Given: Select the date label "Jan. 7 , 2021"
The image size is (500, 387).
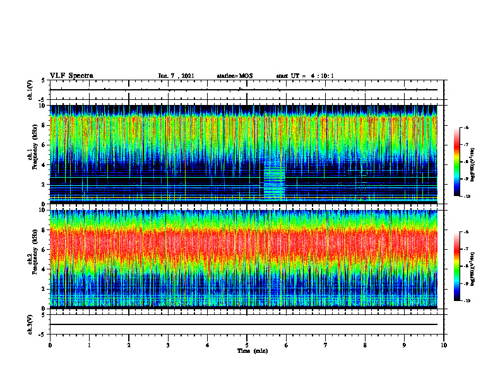Looking at the screenshot, I should pyautogui.click(x=176, y=76).
